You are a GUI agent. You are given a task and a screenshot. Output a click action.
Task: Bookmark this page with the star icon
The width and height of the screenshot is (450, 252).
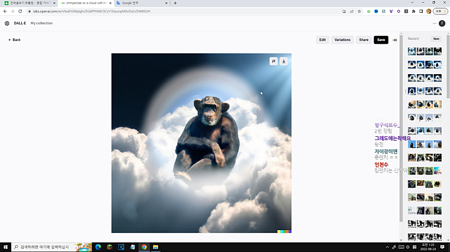(x=359, y=11)
